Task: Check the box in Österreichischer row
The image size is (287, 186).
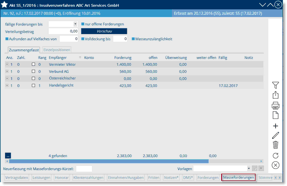Action: click(x=33, y=78)
